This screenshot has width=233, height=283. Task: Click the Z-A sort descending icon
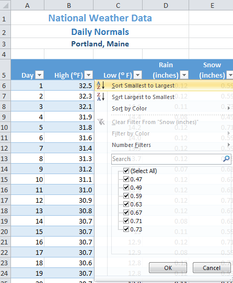(101, 97)
